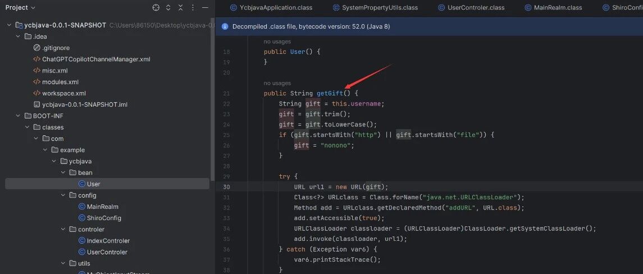Viewport: 643px width, 274px height.
Task: Collapse the example folder chevron
Action: click(x=45, y=150)
